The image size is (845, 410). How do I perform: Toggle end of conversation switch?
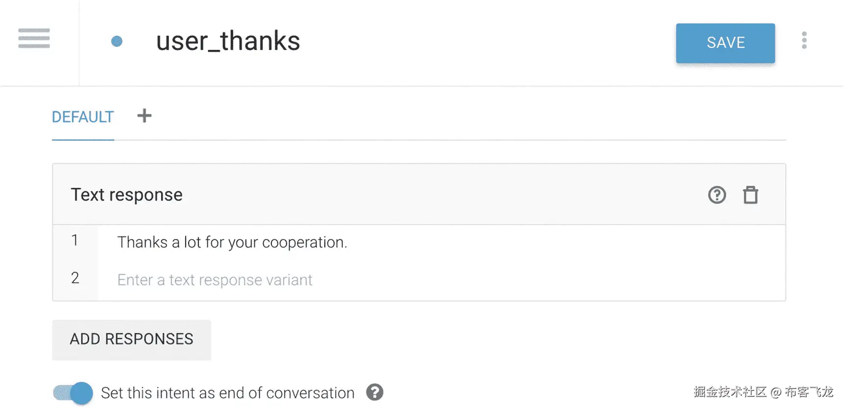tap(73, 393)
